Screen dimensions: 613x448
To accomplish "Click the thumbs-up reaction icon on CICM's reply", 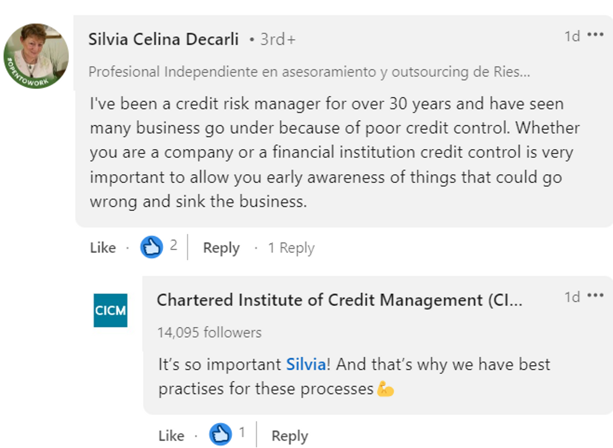I will pyautogui.click(x=220, y=434).
